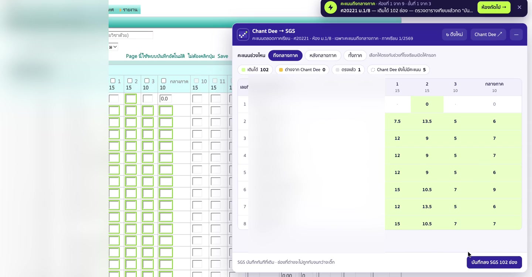Check the กลางภาค column checkbox

pyautogui.click(x=164, y=81)
